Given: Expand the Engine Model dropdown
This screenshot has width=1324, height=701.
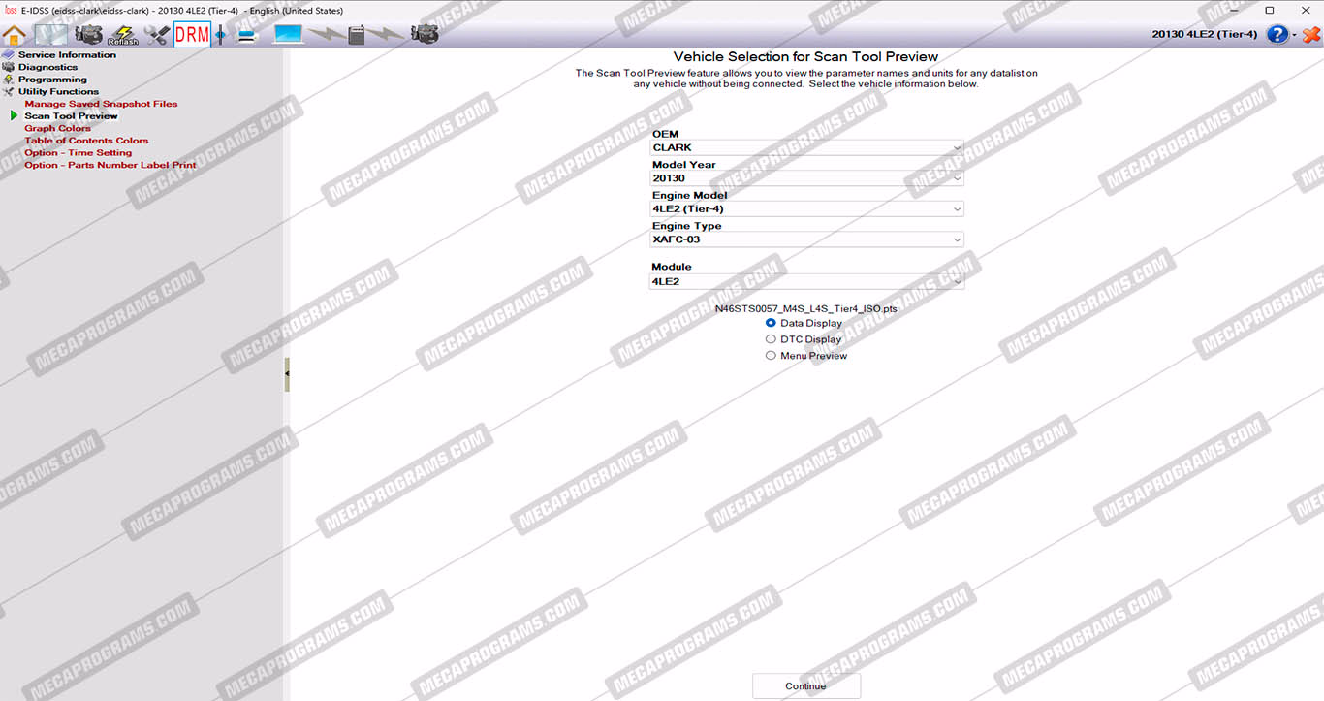Looking at the screenshot, I should (807, 209).
